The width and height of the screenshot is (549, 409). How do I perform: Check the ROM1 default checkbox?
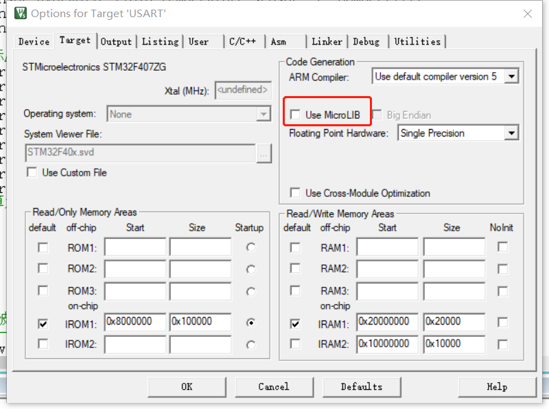[43, 248]
